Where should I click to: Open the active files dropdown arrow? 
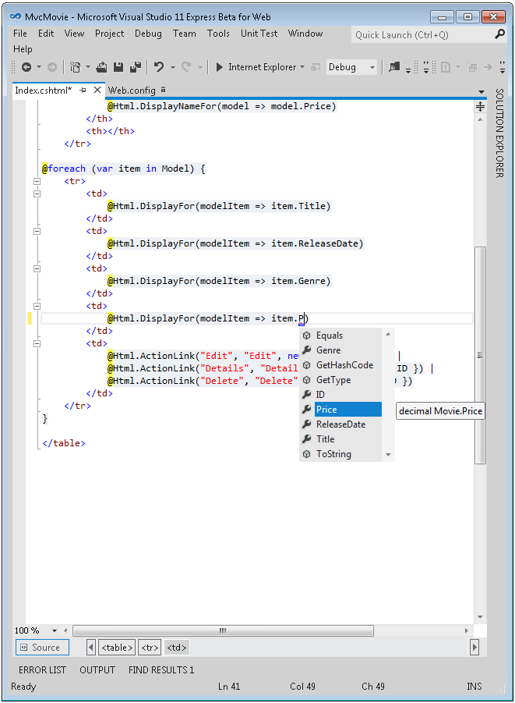coord(481,91)
